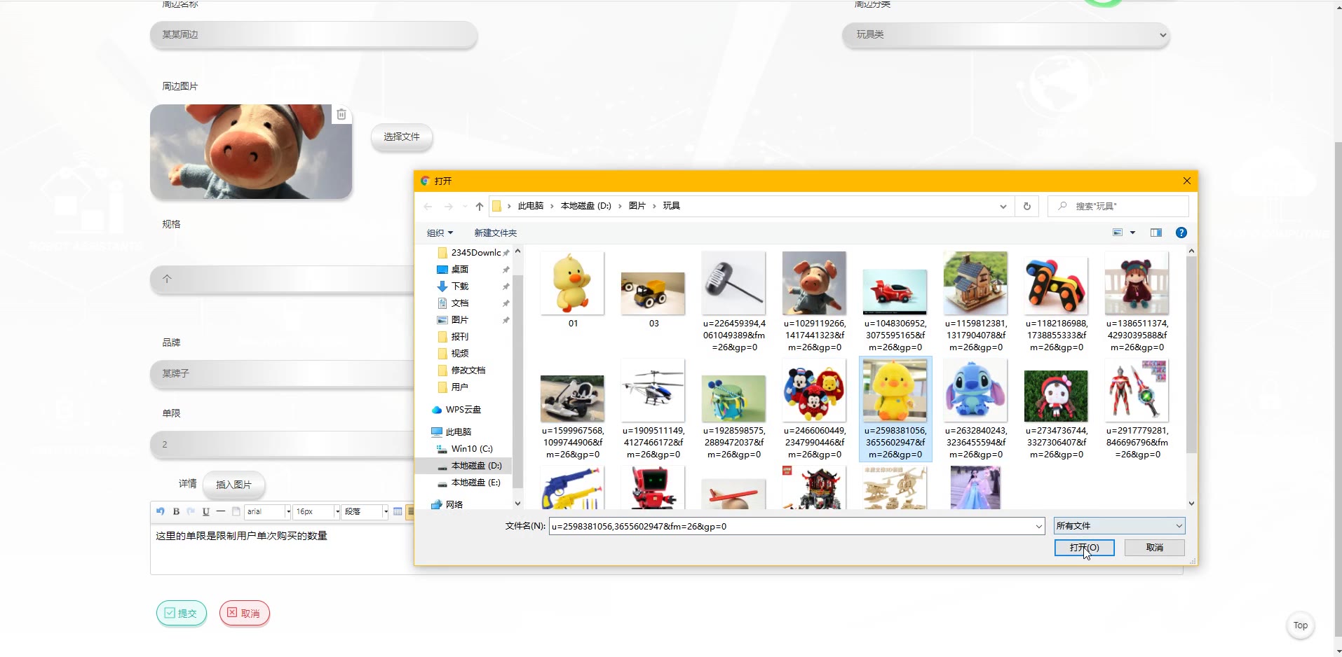Click 本地磁盘 (D:) in the address breadcrumb
1342x657 pixels.
586,206
